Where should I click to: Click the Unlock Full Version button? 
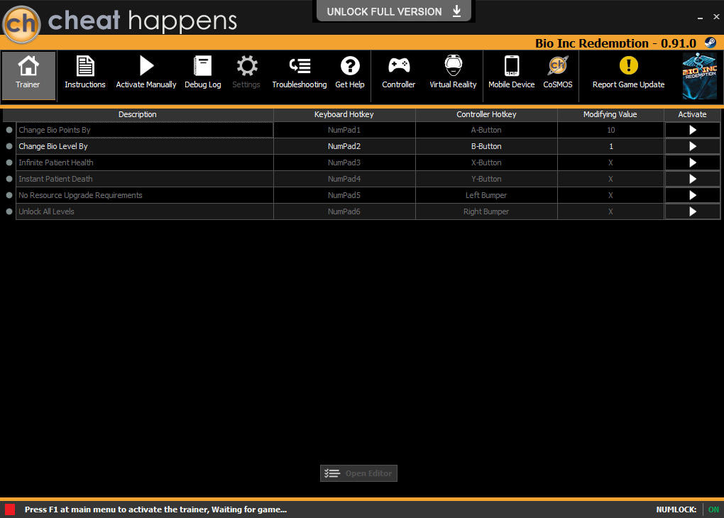coord(393,11)
